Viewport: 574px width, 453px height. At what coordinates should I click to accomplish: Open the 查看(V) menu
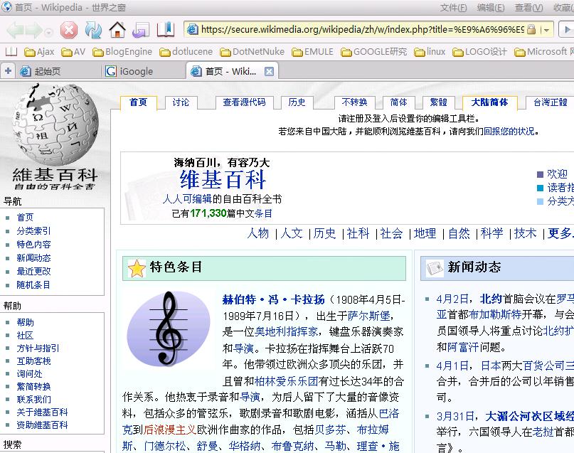coord(528,8)
